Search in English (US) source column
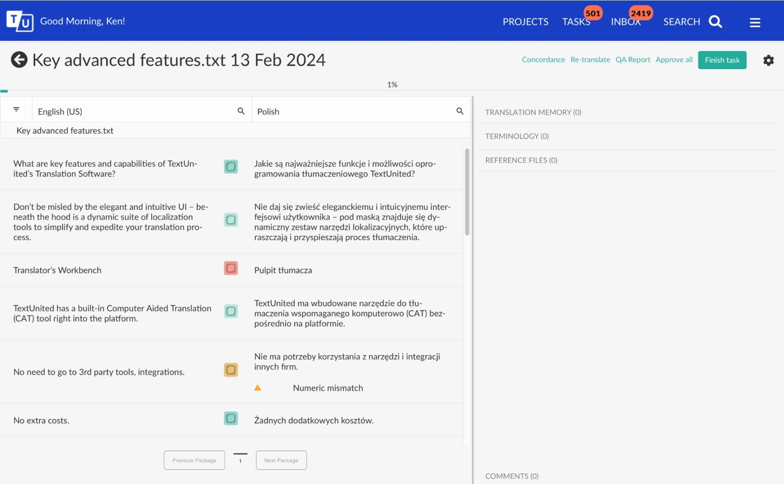 (x=241, y=111)
